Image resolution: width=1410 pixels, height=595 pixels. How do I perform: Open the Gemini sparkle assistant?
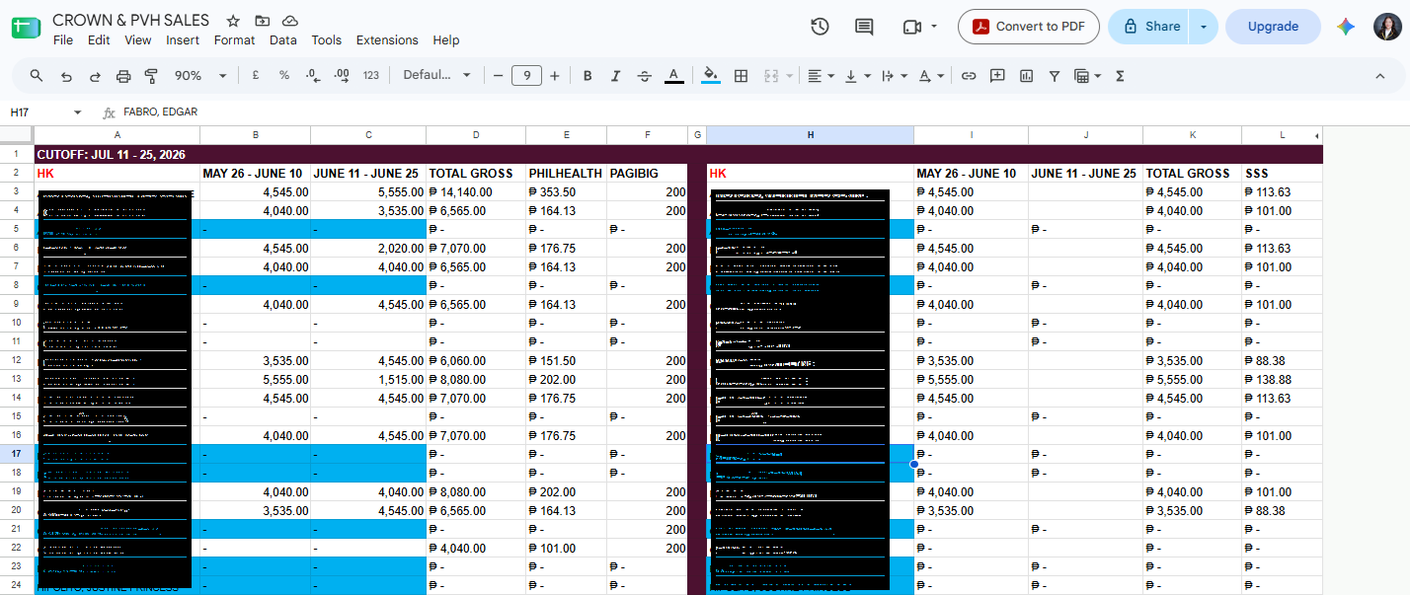click(x=1346, y=27)
